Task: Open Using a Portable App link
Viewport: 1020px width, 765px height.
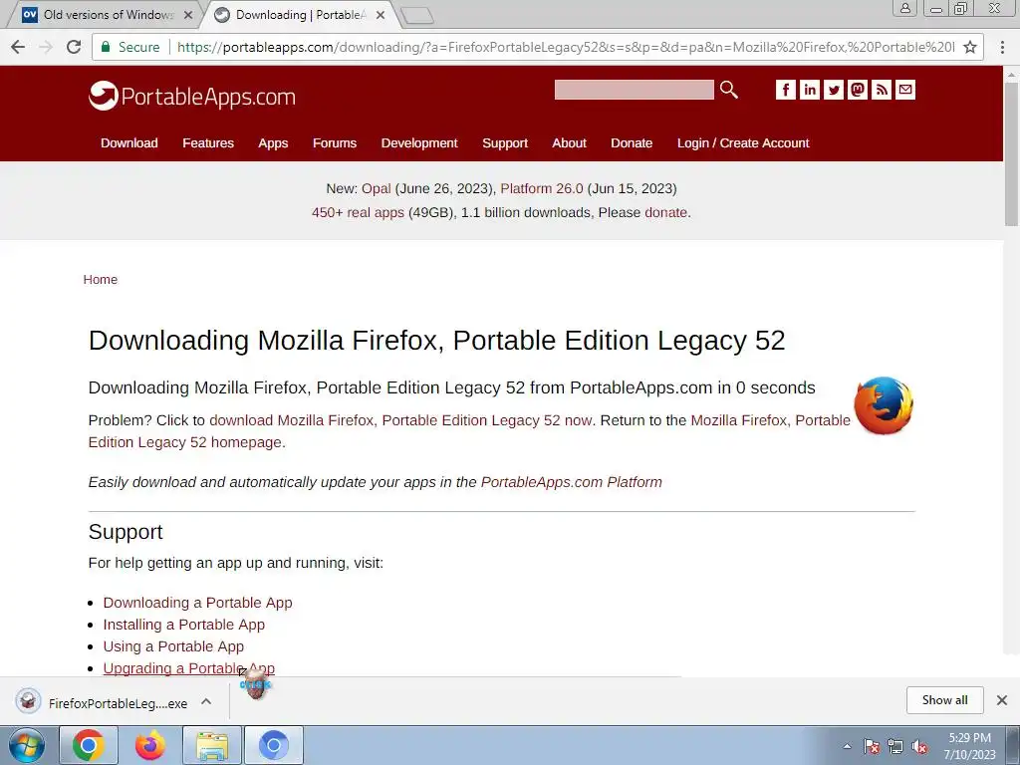Action: (173, 646)
